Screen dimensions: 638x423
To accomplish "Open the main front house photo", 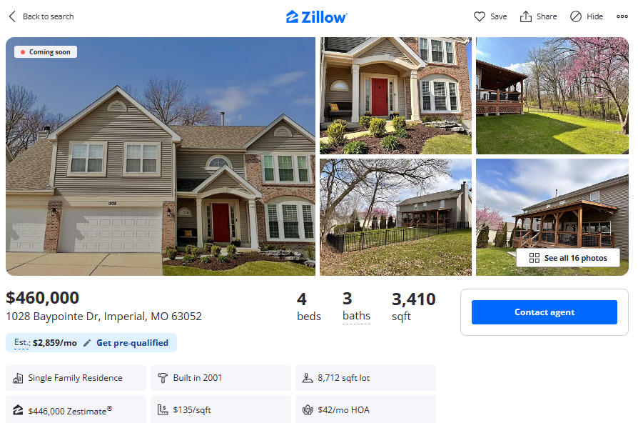I will 161,156.
